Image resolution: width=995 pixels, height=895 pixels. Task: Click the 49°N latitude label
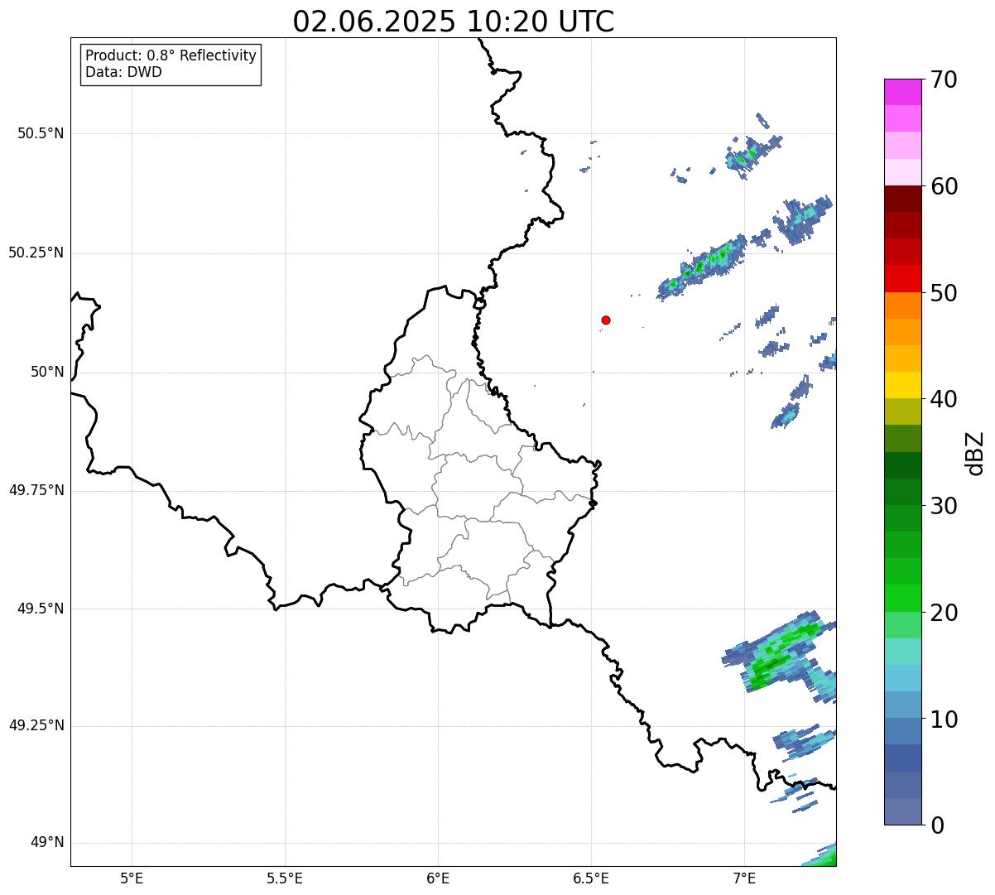47,843
